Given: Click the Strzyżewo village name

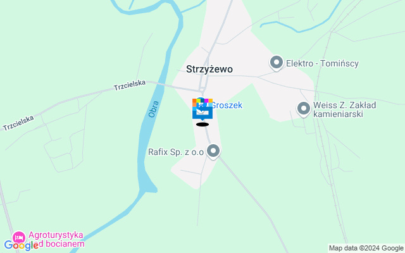Looking at the screenshot, I should coord(209,69).
